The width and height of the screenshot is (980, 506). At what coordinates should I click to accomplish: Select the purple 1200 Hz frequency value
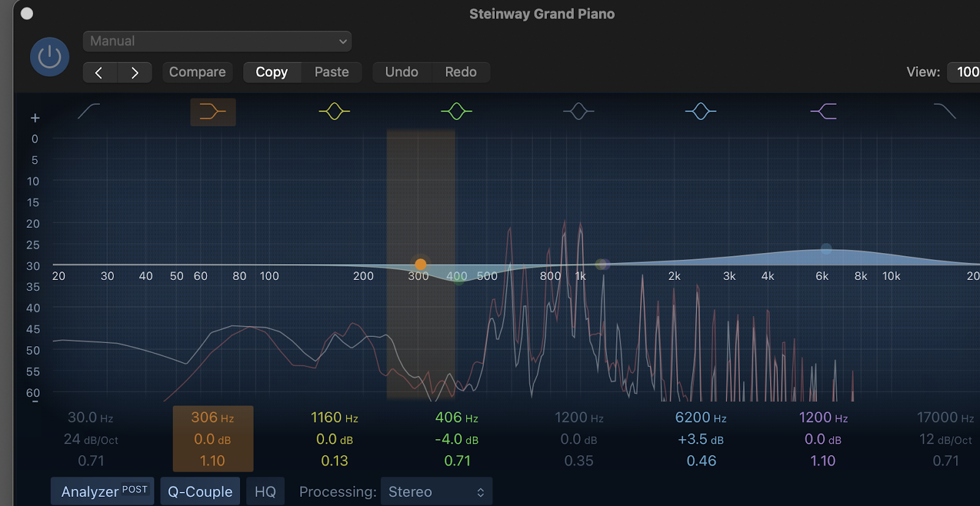(823, 418)
